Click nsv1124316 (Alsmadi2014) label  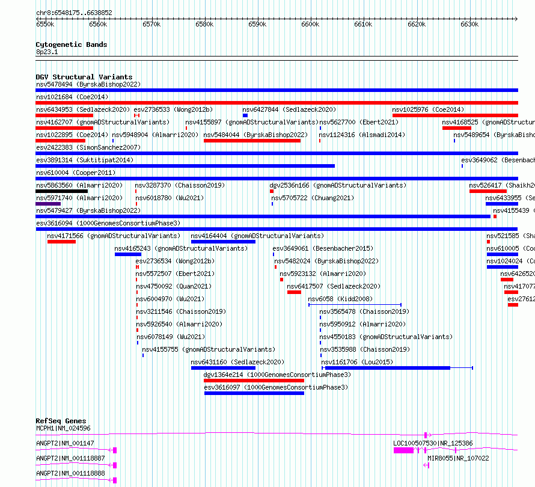click(x=362, y=135)
